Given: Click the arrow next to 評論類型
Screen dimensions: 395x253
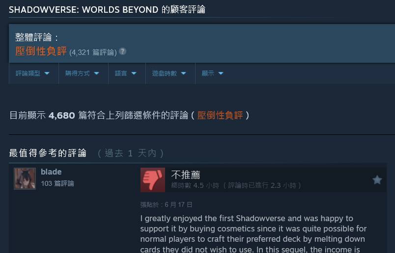Looking at the screenshot, I should coord(47,74).
